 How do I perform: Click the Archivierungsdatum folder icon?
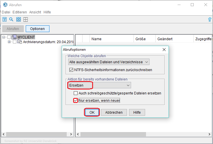(x=20, y=42)
